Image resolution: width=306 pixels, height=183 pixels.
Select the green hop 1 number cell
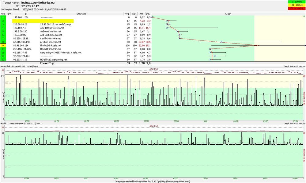(3, 17)
